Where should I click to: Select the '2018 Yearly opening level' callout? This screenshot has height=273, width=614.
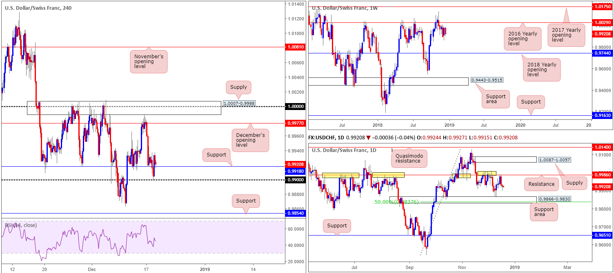pos(541,70)
